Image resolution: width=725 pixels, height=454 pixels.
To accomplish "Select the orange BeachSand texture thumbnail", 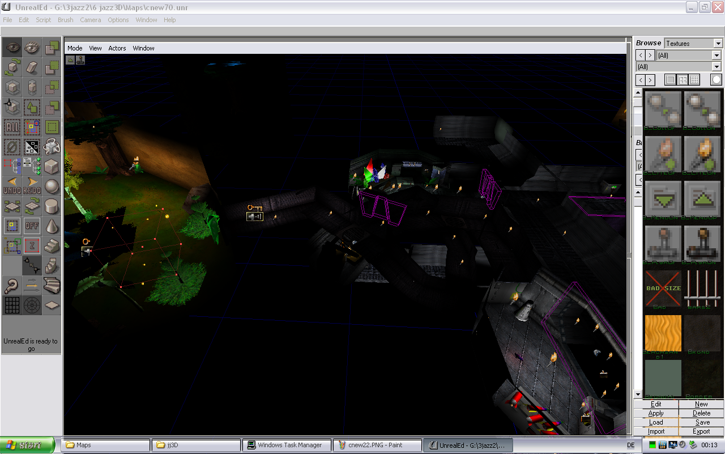I will point(663,333).
